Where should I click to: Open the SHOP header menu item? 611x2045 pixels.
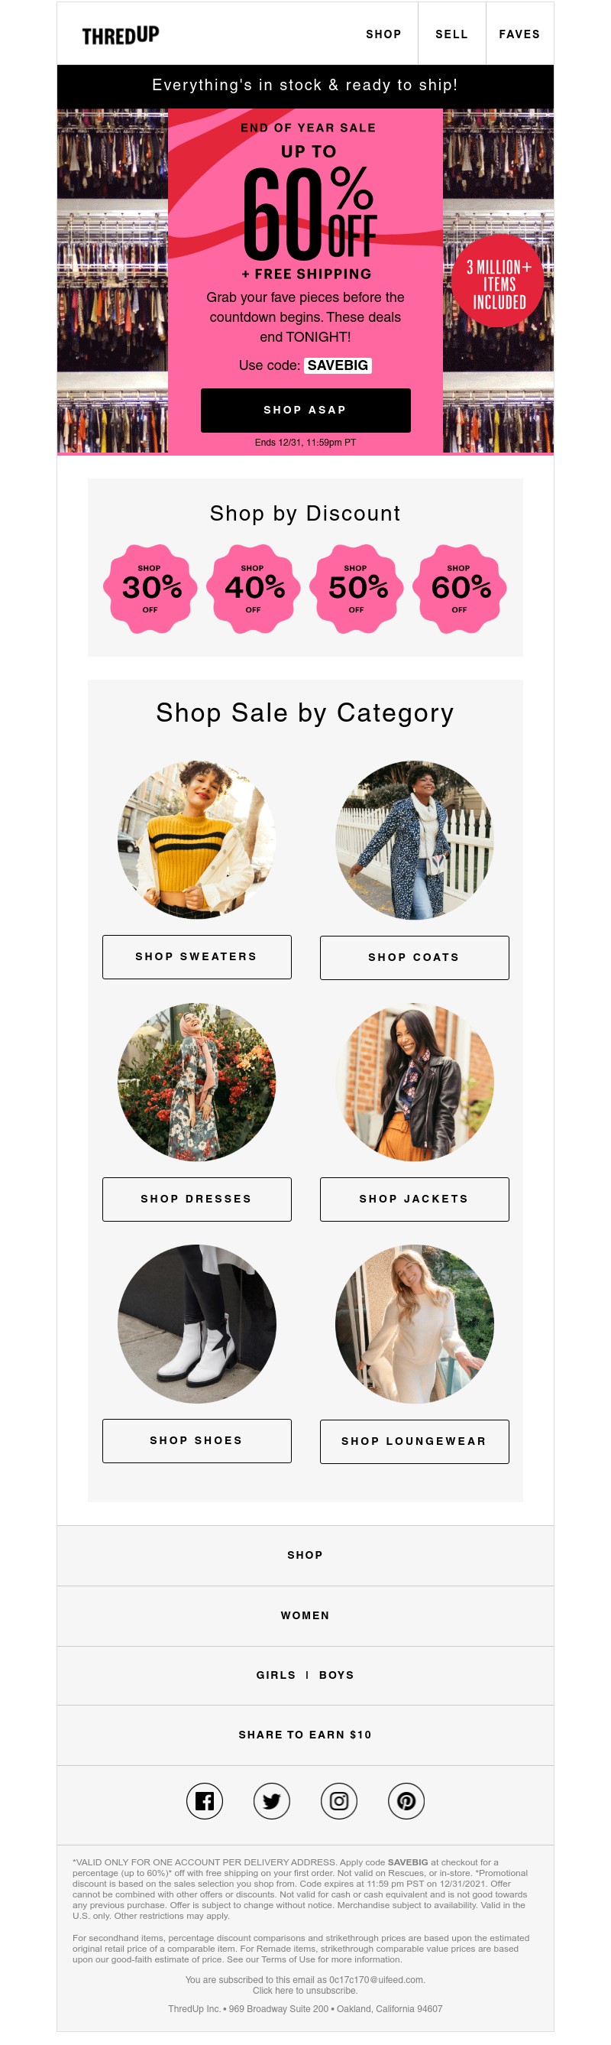pyautogui.click(x=383, y=34)
